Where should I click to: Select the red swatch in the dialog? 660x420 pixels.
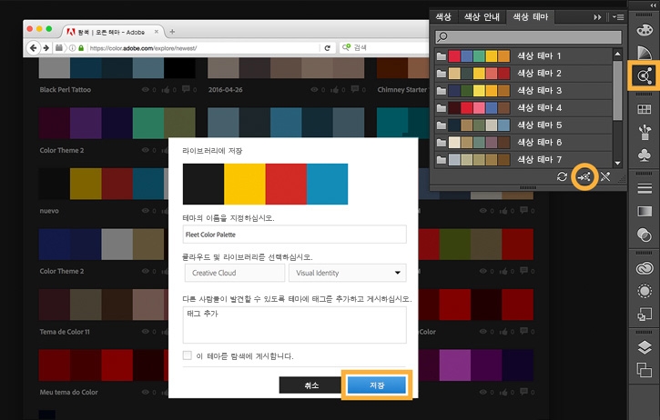tap(286, 185)
